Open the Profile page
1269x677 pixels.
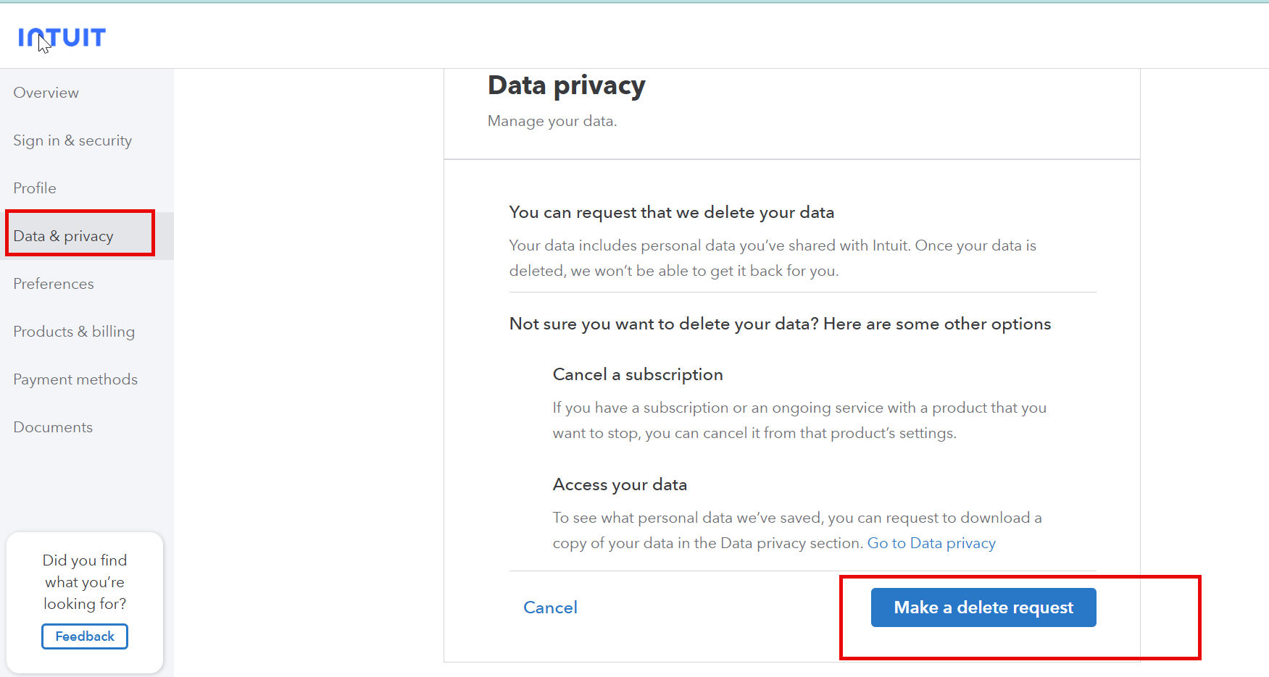pos(35,188)
